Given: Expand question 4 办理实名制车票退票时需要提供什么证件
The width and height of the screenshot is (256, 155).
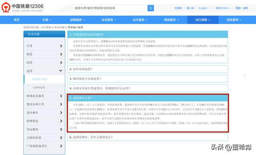Looking at the screenshot, I should click(148, 88).
